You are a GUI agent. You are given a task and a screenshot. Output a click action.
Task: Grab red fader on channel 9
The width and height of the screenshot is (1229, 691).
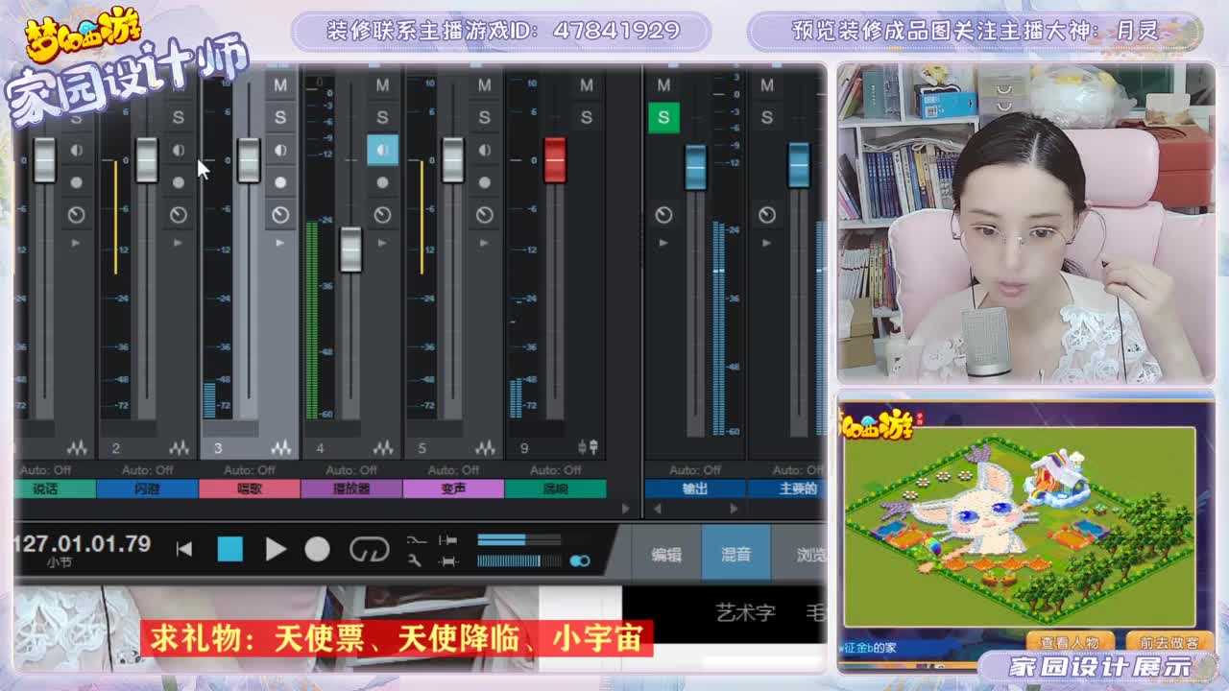pyautogui.click(x=555, y=159)
